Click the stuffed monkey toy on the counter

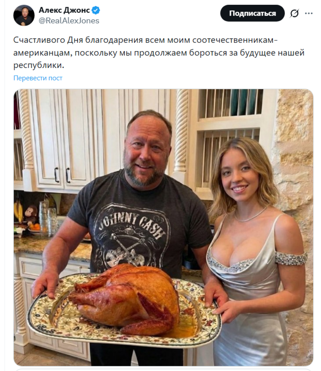pyautogui.click(x=31, y=215)
